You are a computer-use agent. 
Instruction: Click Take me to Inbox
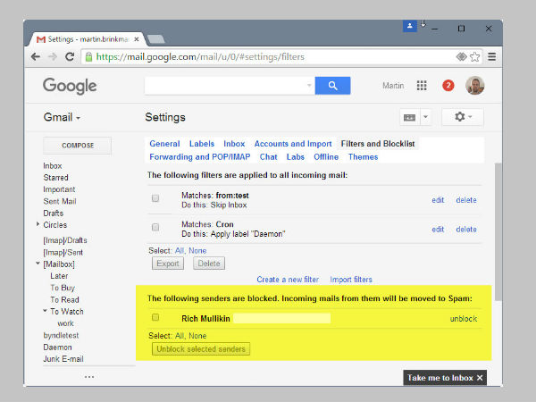(440, 378)
